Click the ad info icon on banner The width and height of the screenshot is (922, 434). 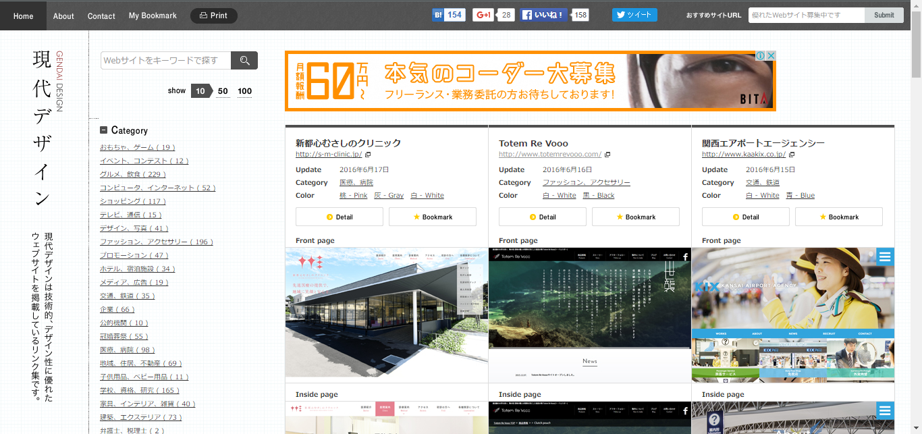(x=759, y=56)
